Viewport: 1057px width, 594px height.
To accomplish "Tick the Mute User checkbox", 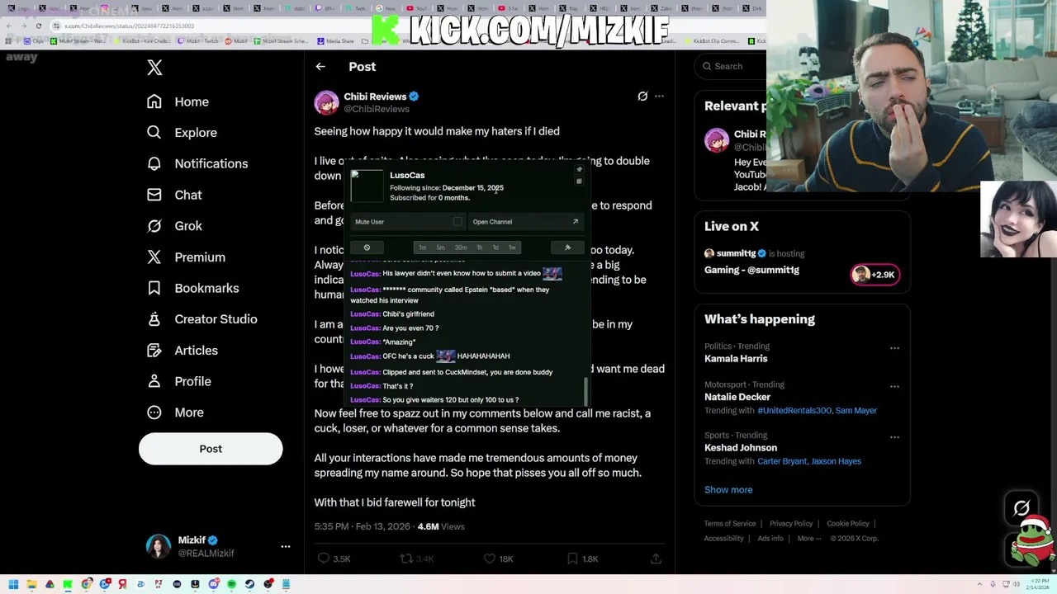I will [x=457, y=222].
